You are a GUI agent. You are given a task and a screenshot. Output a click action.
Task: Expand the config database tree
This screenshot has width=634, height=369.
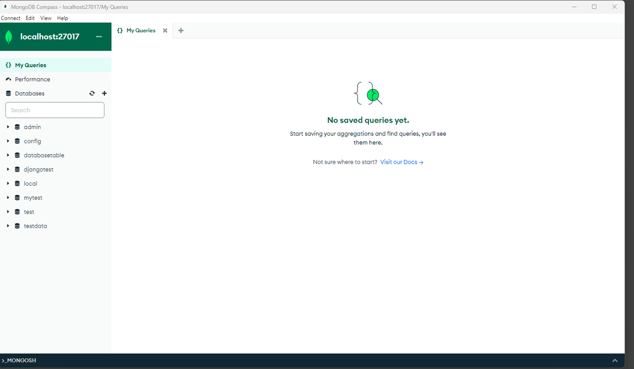[8, 141]
